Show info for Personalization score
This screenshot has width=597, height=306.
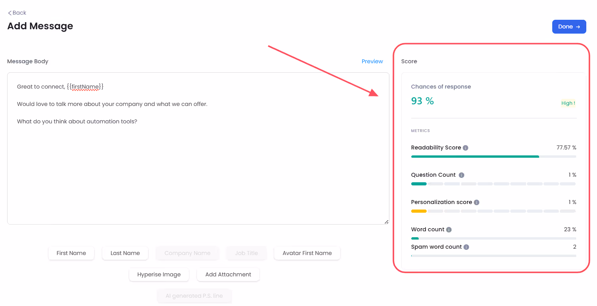[477, 202]
